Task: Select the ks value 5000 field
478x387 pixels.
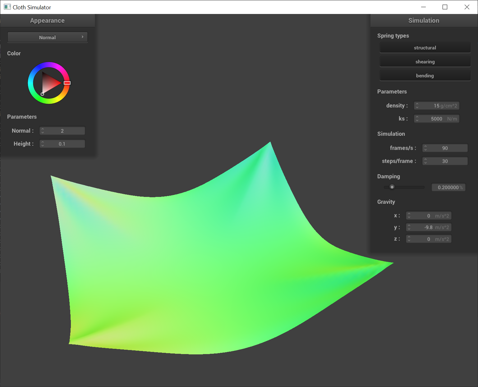Action: [x=436, y=119]
